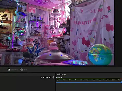Image resolution: width=122 pixels, height=91 pixels.
Task: Select the 100% battery level text
Action: coord(45,77)
